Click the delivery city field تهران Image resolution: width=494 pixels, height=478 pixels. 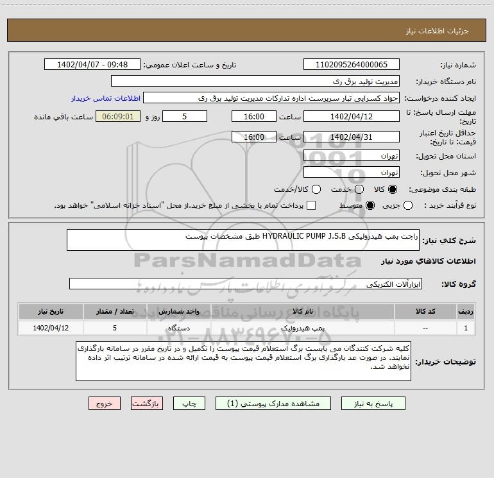(x=352, y=173)
